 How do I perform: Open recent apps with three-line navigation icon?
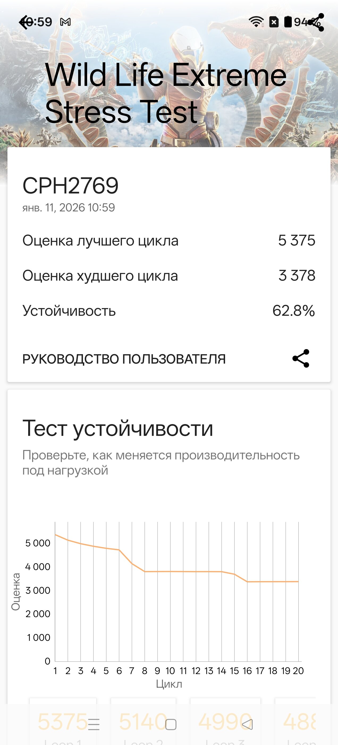(x=94, y=724)
